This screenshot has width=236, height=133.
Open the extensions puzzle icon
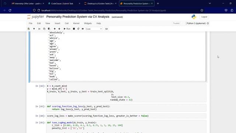(232, 10)
